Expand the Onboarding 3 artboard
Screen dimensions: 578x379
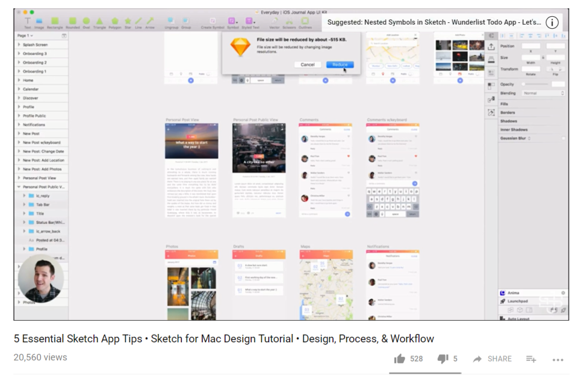tap(19, 53)
